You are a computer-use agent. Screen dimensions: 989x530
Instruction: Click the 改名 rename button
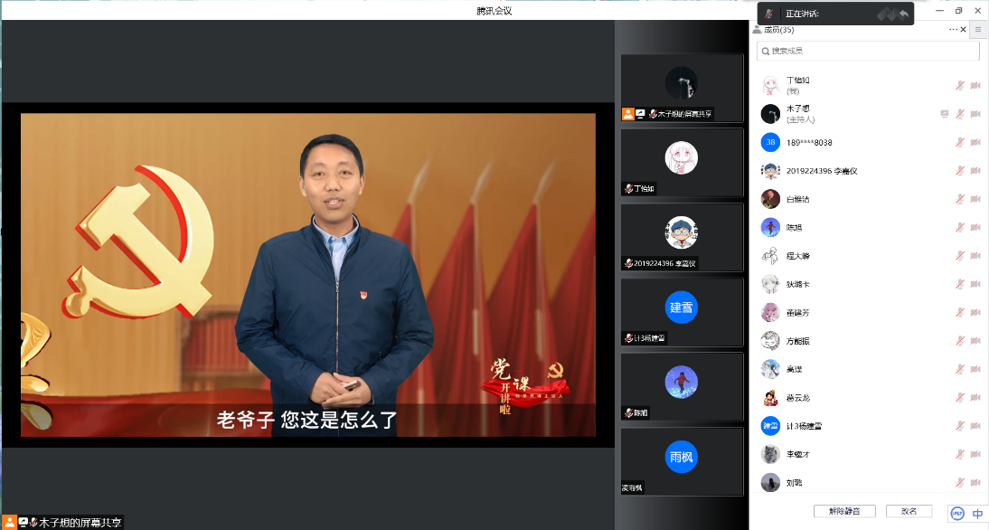[909, 511]
